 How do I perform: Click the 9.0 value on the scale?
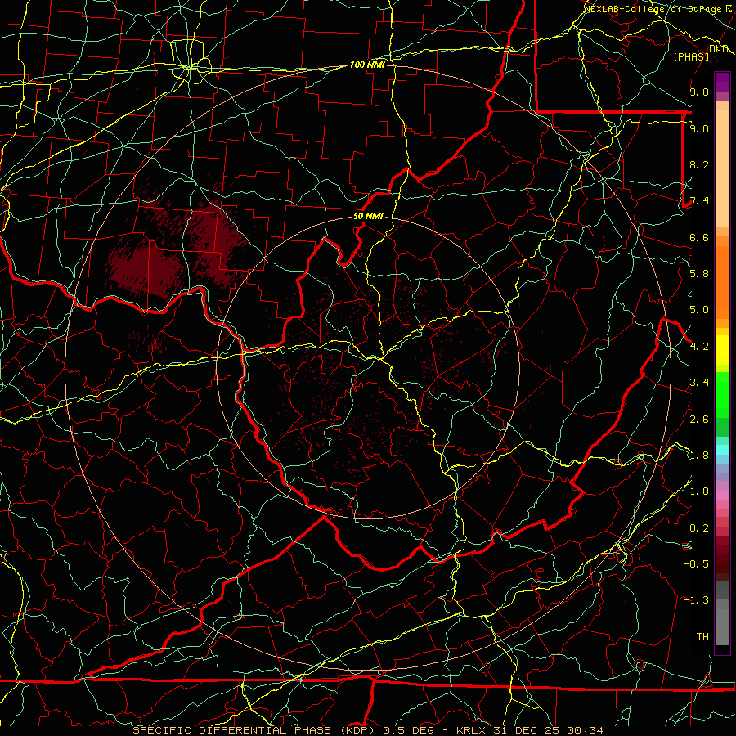[x=699, y=128]
